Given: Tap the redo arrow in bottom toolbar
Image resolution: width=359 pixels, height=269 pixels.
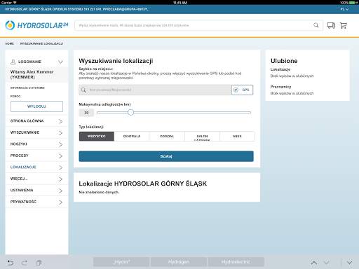Looking at the screenshot, I should point(25,263).
